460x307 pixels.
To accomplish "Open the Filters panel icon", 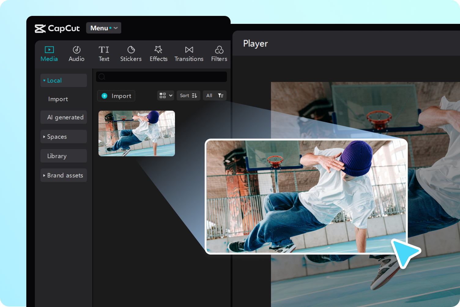I will coord(219,50).
